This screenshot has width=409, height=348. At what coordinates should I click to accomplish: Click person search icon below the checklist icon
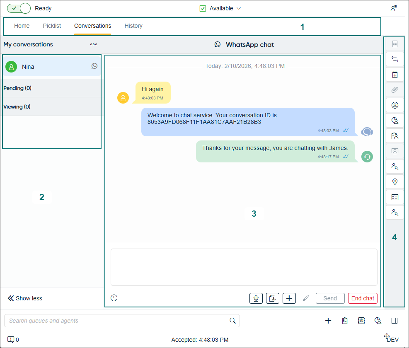click(x=395, y=213)
